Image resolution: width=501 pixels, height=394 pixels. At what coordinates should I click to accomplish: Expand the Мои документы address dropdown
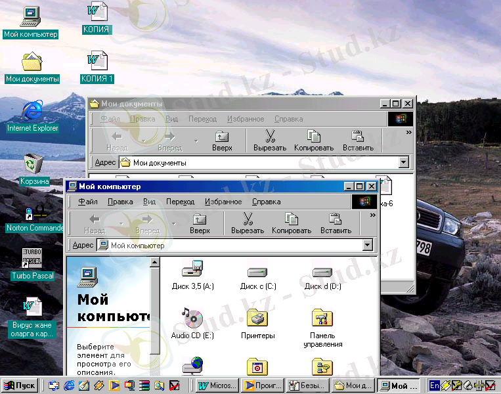click(404, 162)
